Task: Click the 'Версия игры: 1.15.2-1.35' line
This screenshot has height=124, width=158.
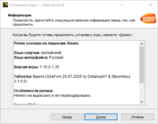Action: 37,67
